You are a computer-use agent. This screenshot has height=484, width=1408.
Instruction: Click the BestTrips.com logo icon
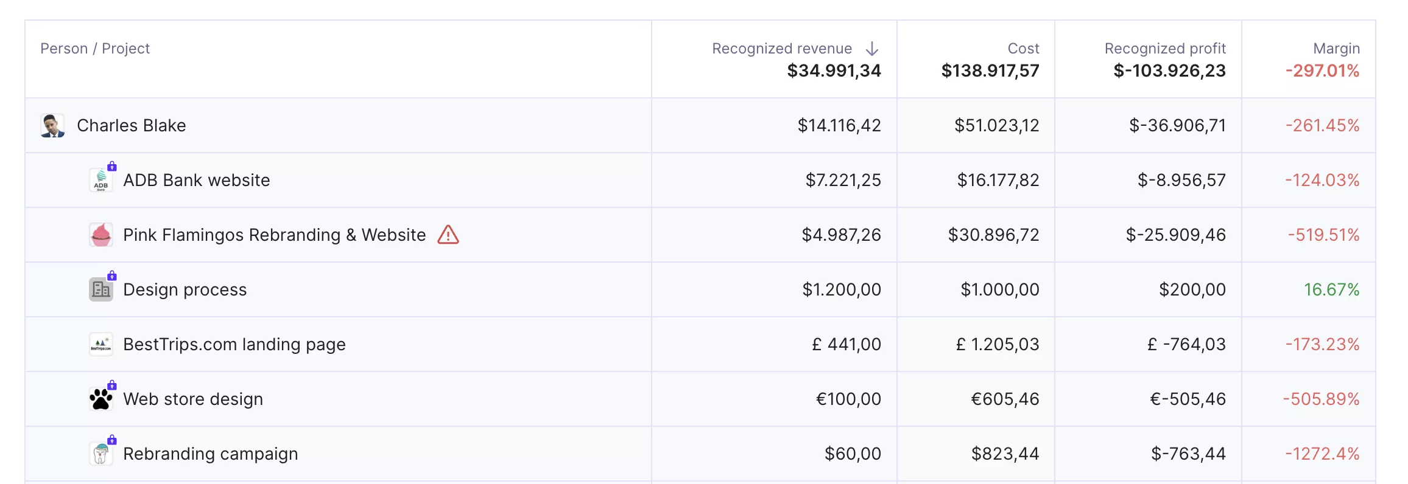101,344
